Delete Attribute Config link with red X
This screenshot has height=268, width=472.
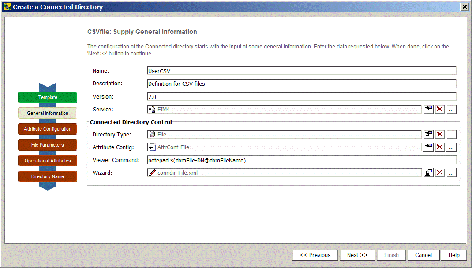tap(440, 147)
